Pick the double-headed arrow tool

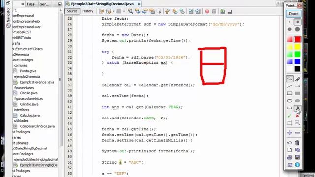[x=290, y=108]
